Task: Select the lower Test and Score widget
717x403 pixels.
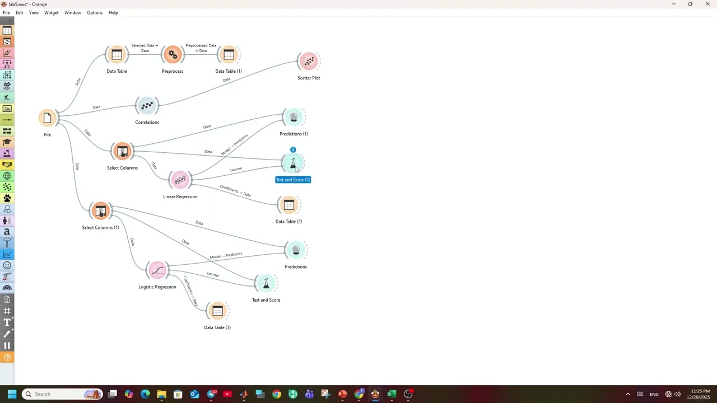Action: tap(266, 284)
